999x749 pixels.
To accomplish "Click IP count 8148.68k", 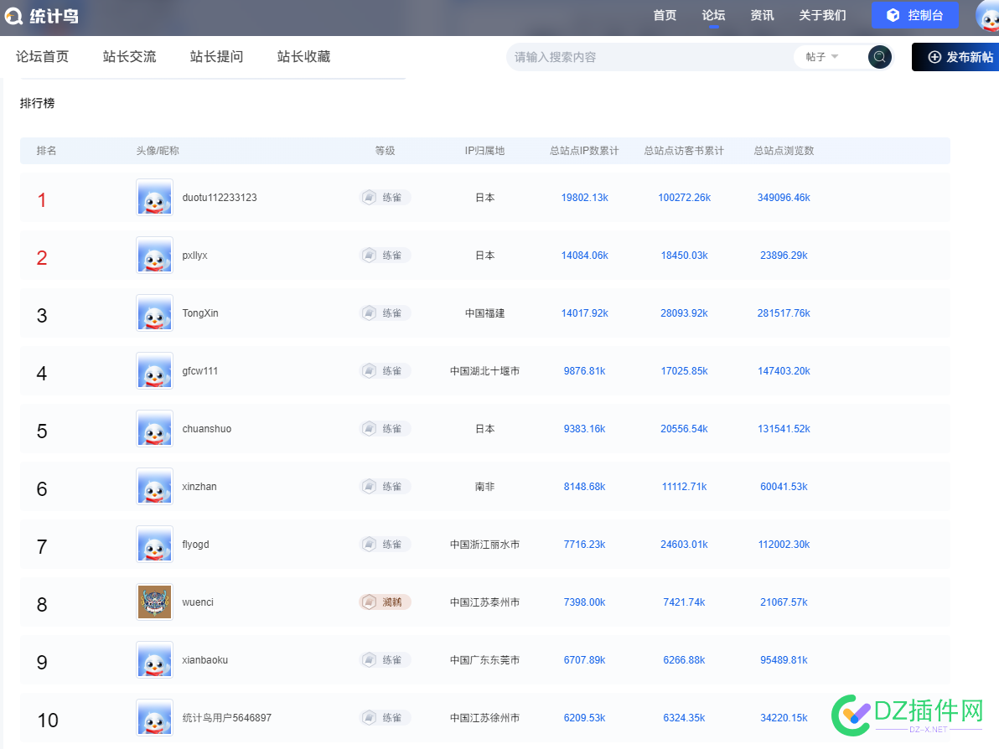I will (584, 487).
